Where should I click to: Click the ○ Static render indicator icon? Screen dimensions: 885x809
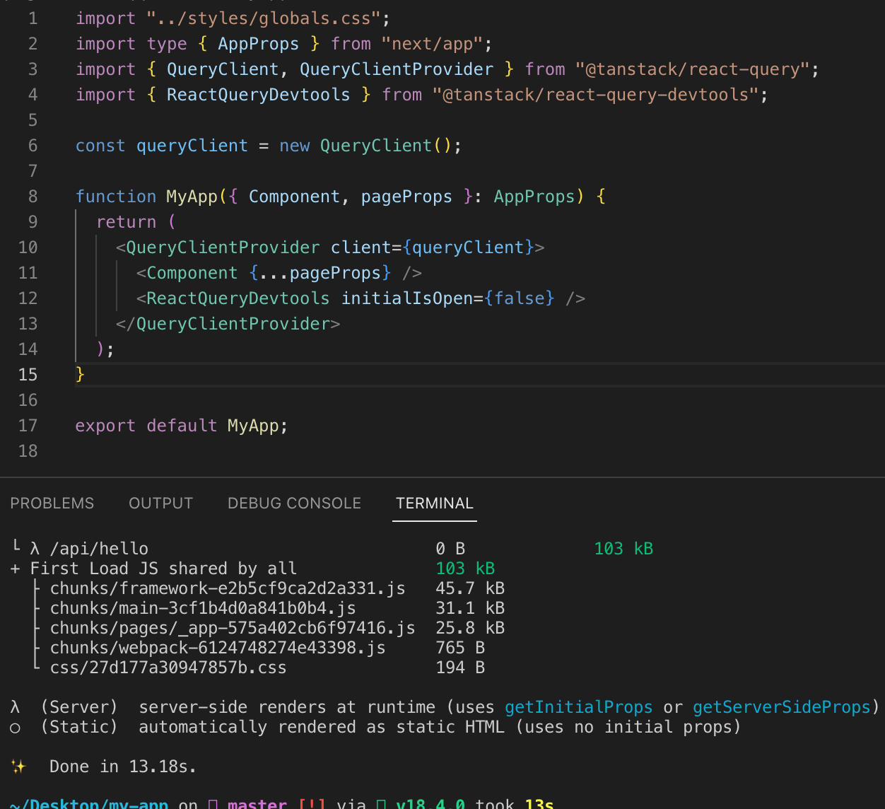15,726
